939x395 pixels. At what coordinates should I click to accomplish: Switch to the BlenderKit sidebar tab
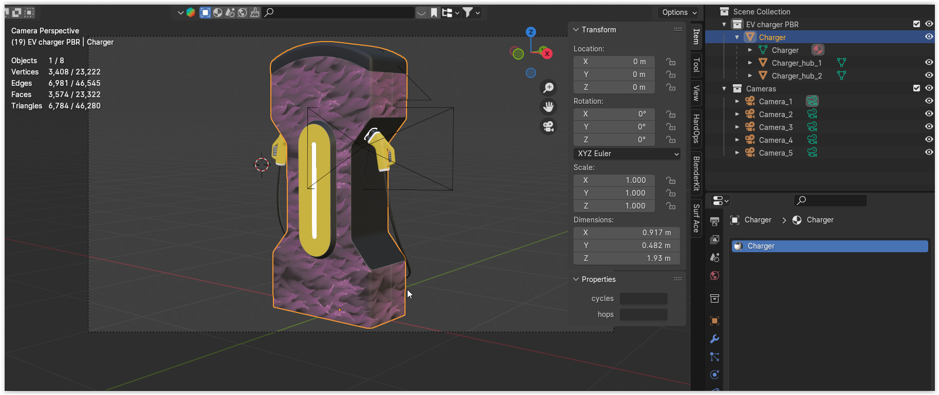696,173
